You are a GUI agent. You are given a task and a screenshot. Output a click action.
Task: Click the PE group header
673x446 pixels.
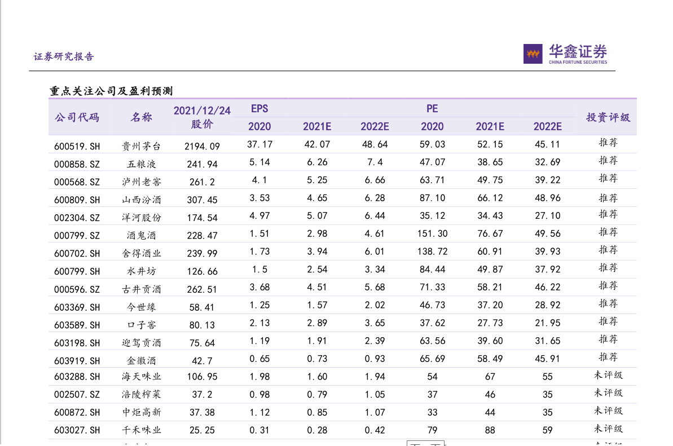point(432,108)
